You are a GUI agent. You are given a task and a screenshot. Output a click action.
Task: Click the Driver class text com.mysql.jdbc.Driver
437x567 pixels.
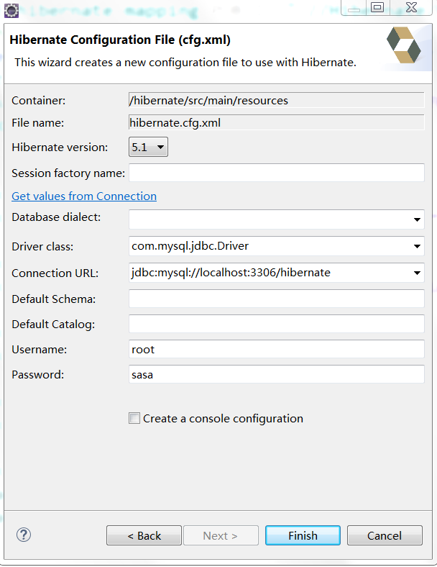(190, 246)
